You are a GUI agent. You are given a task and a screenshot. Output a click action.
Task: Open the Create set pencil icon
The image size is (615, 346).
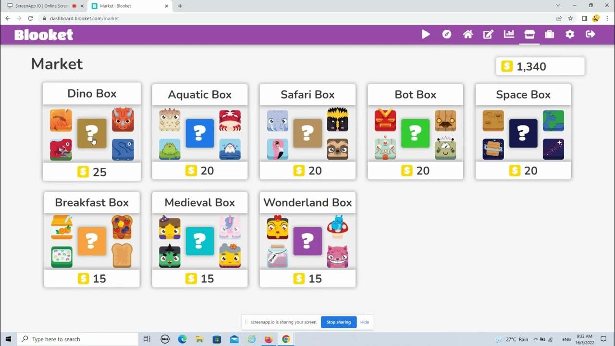tap(488, 34)
